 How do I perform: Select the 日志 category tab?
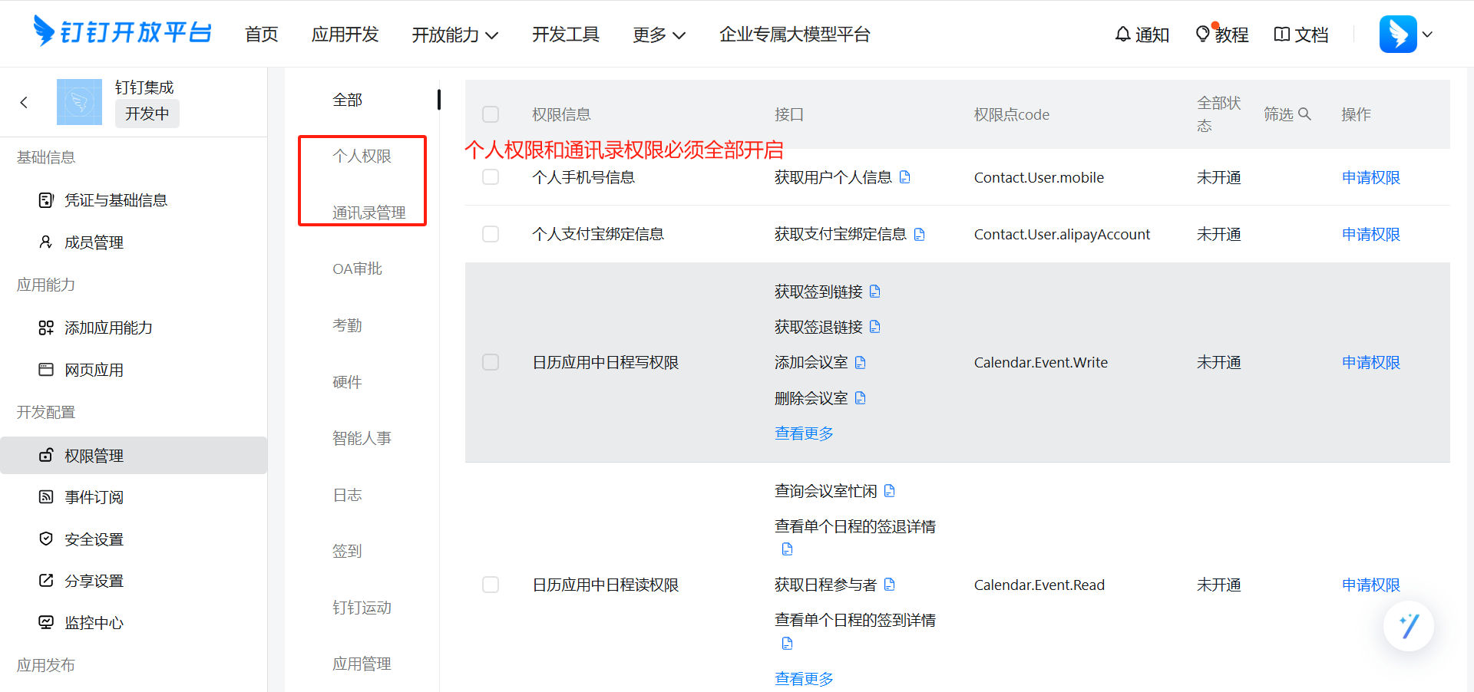[347, 495]
